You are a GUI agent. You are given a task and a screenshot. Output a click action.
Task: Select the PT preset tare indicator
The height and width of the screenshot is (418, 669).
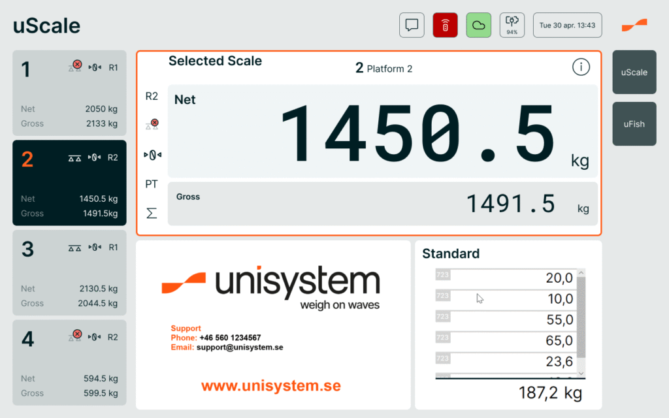click(152, 184)
